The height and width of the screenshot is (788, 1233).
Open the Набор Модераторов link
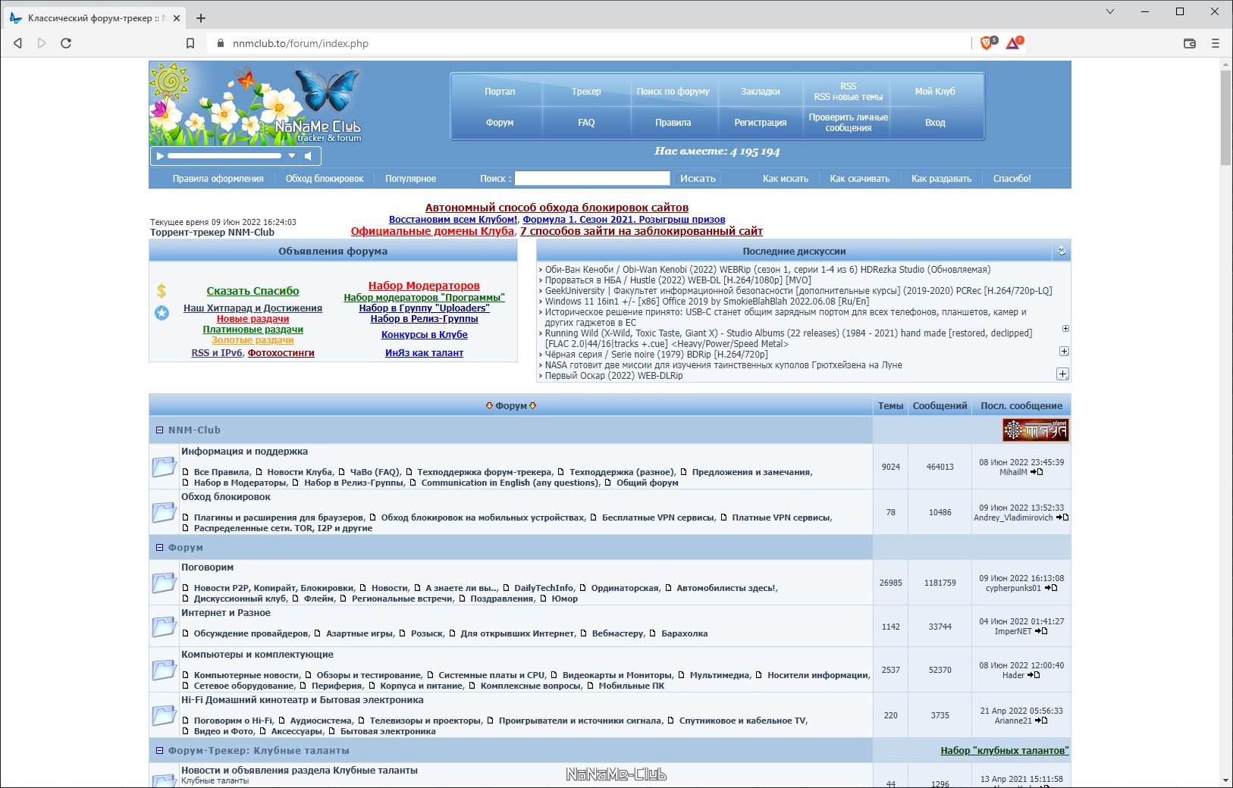click(424, 286)
